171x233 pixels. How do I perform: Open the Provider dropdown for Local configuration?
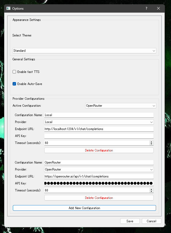point(99,122)
